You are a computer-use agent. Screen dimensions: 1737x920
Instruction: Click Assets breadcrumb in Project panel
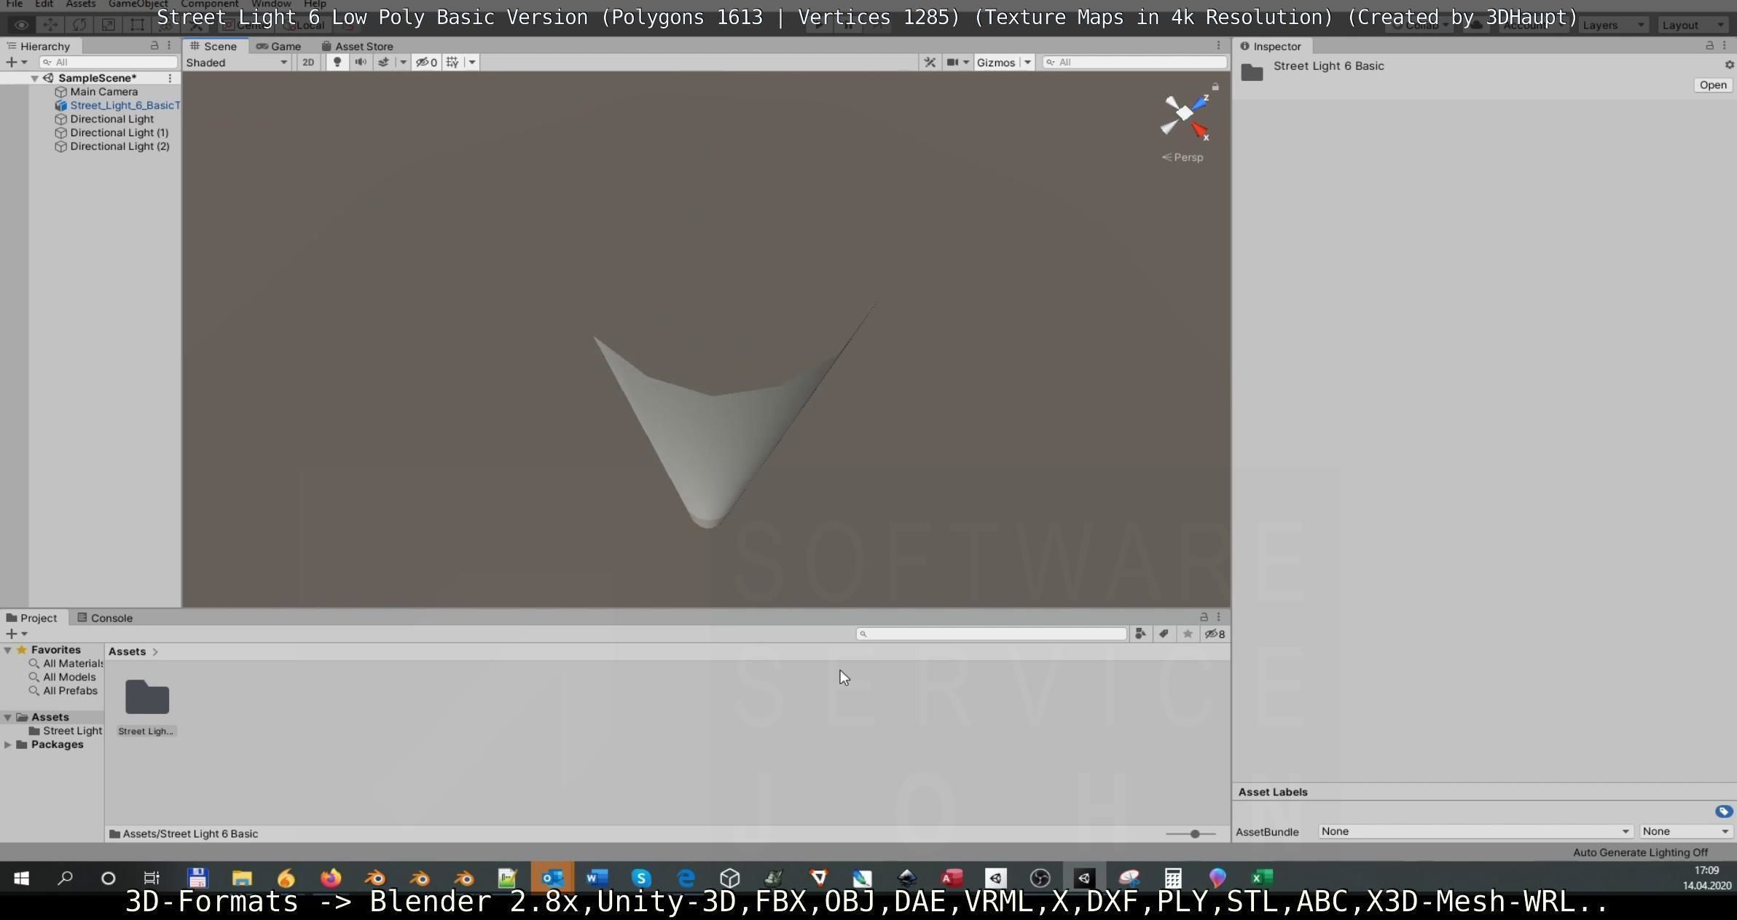coord(127,651)
